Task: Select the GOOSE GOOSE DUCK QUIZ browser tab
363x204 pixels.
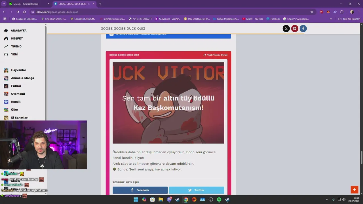Action: 74,4
